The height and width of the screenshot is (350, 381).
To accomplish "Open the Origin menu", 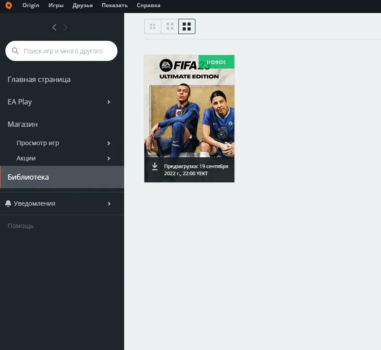I will point(31,5).
